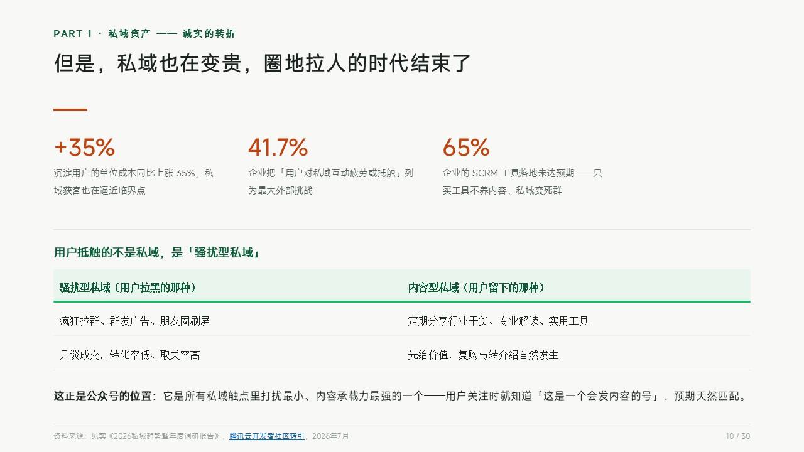804x452 pixels.
Task: Click the text about 用户对私域互动疲劳或抵触
Action: click(x=331, y=181)
